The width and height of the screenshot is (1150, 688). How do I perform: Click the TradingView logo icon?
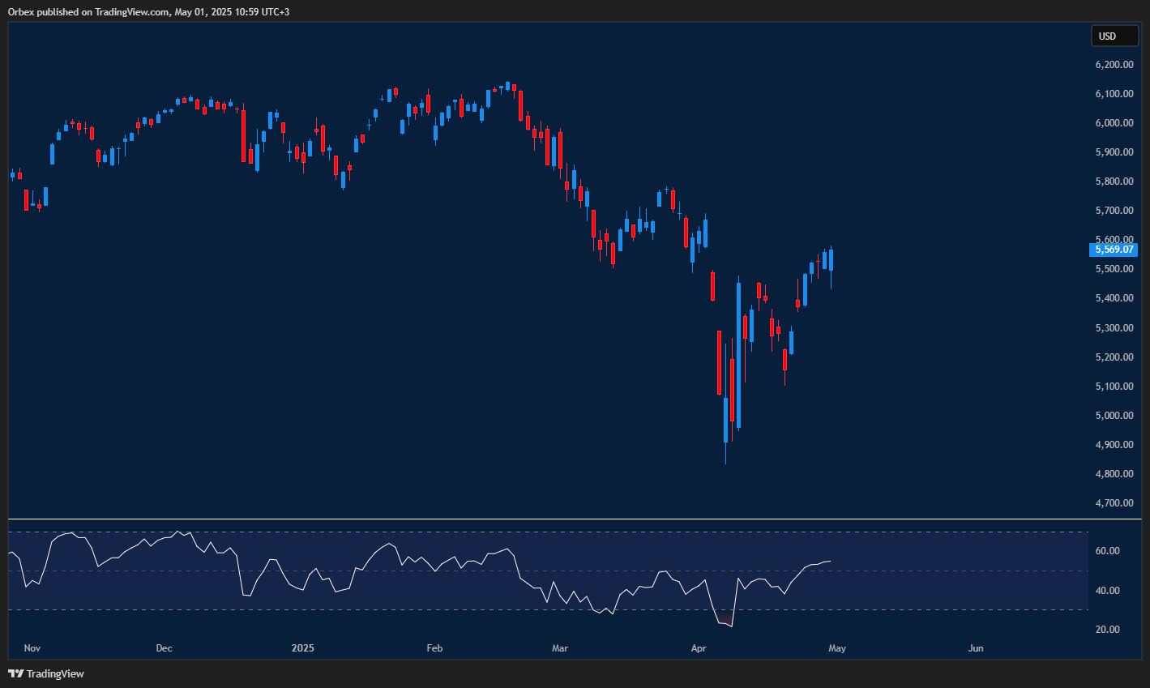tap(15, 673)
